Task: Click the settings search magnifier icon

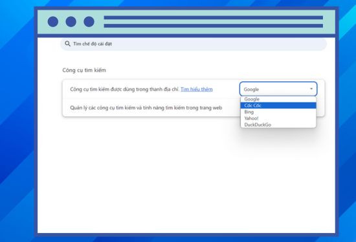Action: coord(67,44)
